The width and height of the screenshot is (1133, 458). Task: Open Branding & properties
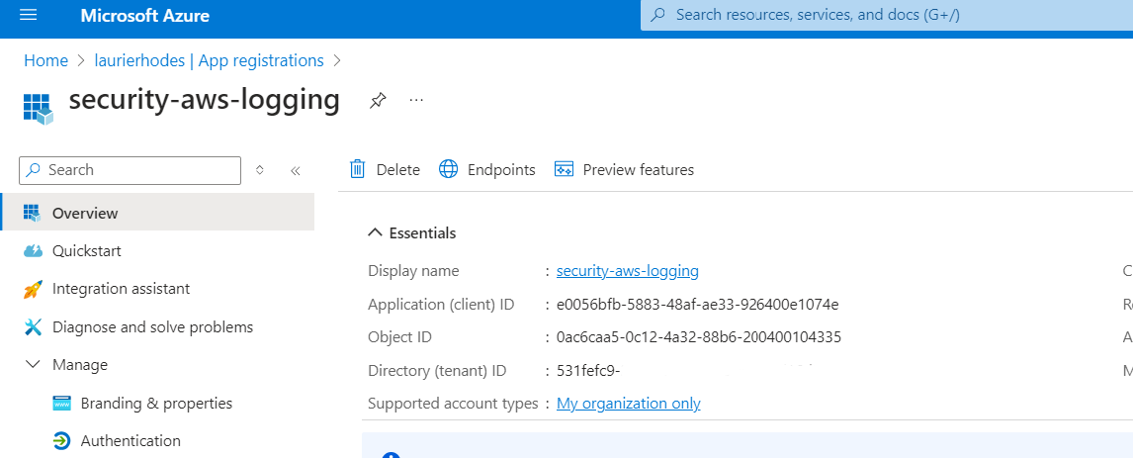click(x=157, y=403)
